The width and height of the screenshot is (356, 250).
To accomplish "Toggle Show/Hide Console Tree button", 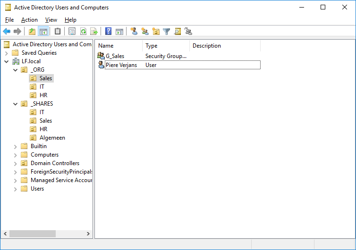I will tap(43, 31).
